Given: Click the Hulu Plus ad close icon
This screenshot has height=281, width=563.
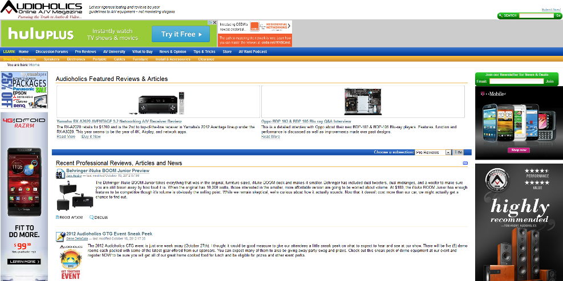Looking at the screenshot, I should 214,23.
